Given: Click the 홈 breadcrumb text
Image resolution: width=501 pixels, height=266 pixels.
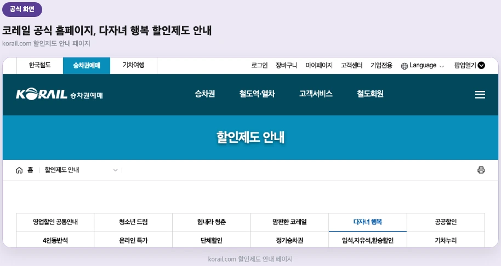Looking at the screenshot, I should pyautogui.click(x=30, y=170).
